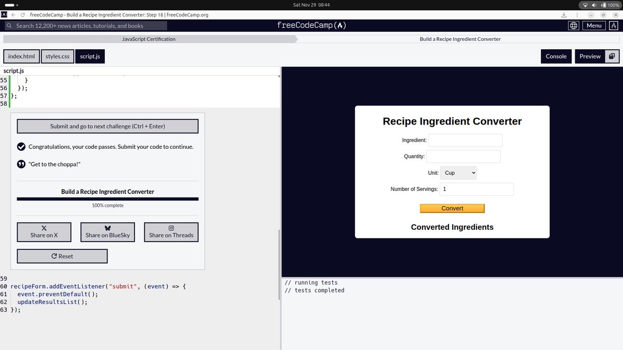Click the search magnifier icon
The image size is (623, 350).
(9, 25)
